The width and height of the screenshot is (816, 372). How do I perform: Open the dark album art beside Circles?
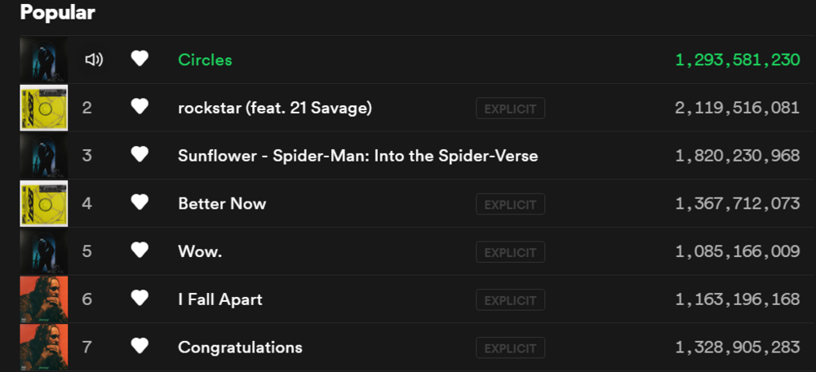(44, 60)
